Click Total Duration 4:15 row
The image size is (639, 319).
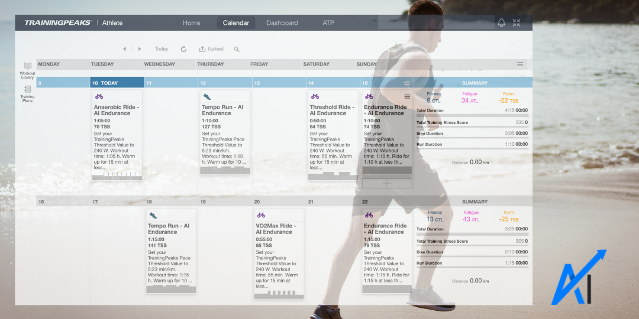click(472, 112)
